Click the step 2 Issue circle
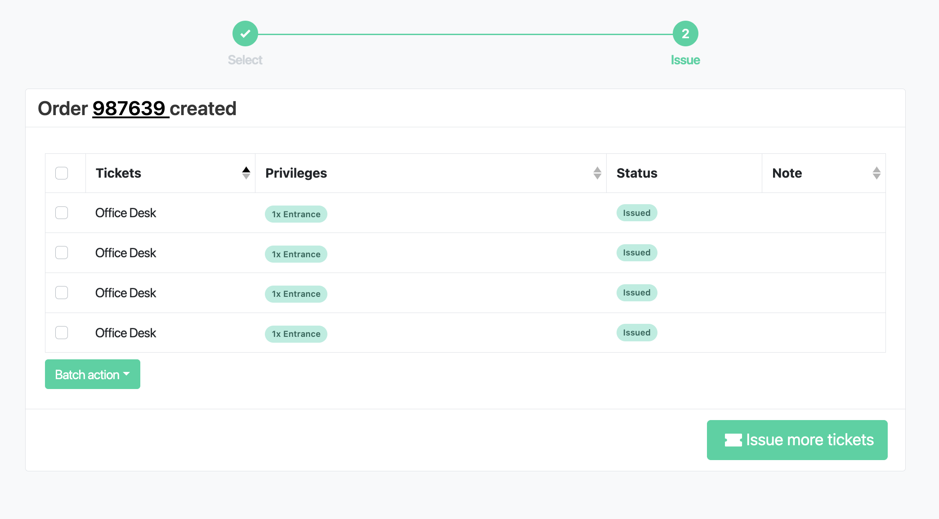 pyautogui.click(x=685, y=34)
